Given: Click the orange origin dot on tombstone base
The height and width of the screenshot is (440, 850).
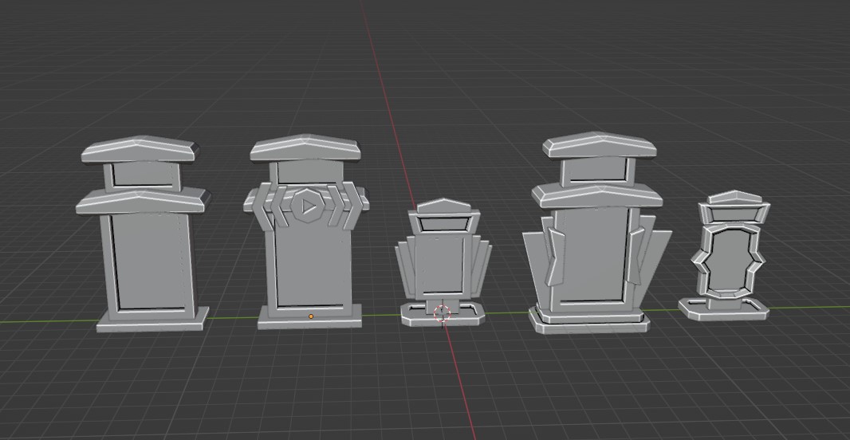Looking at the screenshot, I should tap(311, 316).
